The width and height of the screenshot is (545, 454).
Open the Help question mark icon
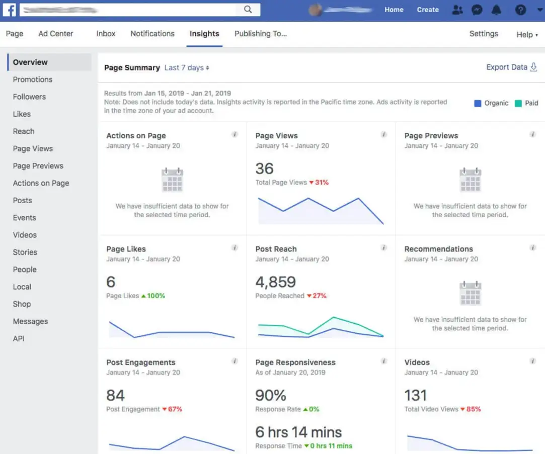[x=520, y=10]
